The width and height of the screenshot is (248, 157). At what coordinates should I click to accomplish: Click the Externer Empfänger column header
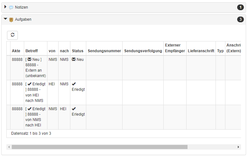click(x=175, y=48)
